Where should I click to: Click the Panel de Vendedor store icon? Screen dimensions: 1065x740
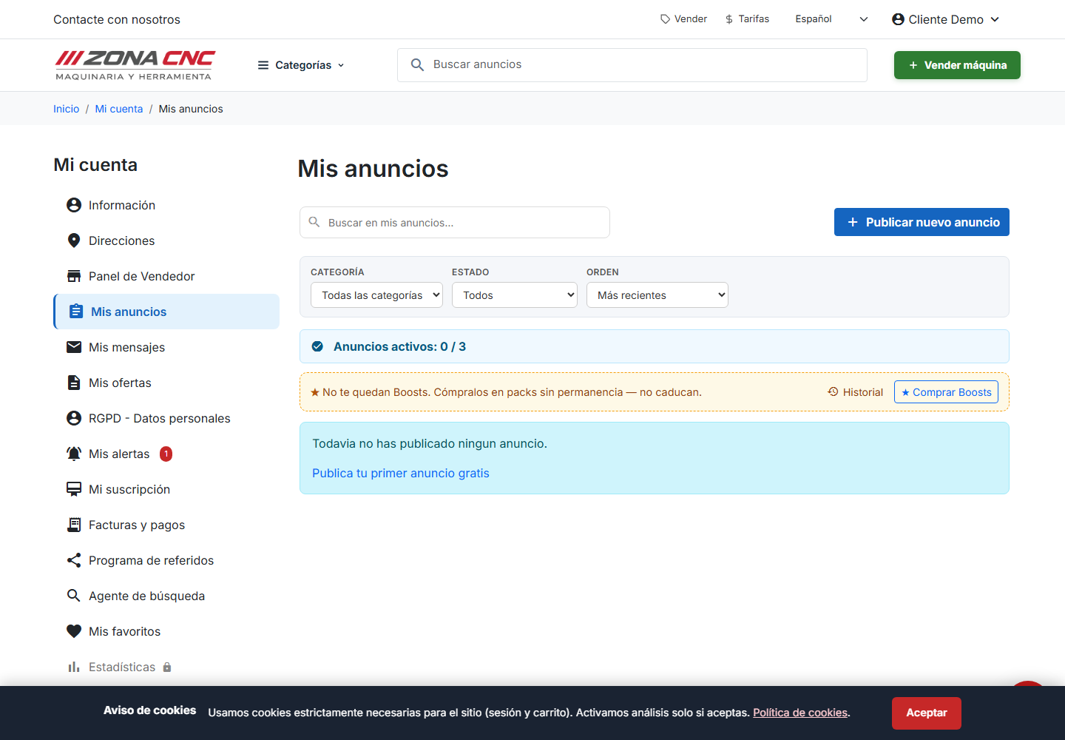click(74, 276)
